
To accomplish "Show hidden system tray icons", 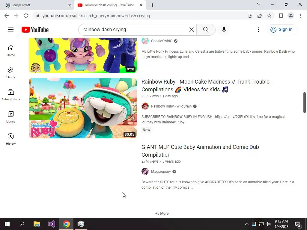I will [x=247, y=224].
